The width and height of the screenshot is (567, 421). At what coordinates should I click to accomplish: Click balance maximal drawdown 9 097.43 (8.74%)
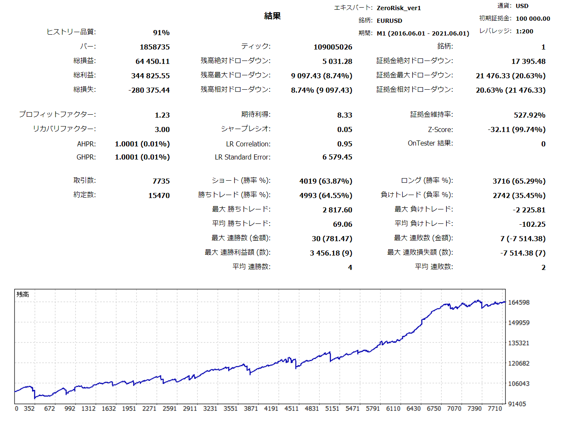321,76
